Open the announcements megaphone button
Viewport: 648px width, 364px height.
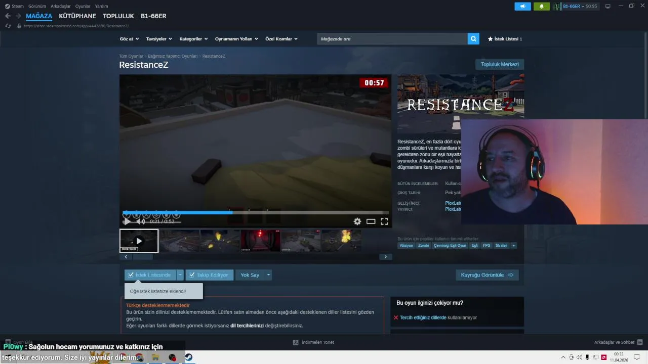pos(522,6)
